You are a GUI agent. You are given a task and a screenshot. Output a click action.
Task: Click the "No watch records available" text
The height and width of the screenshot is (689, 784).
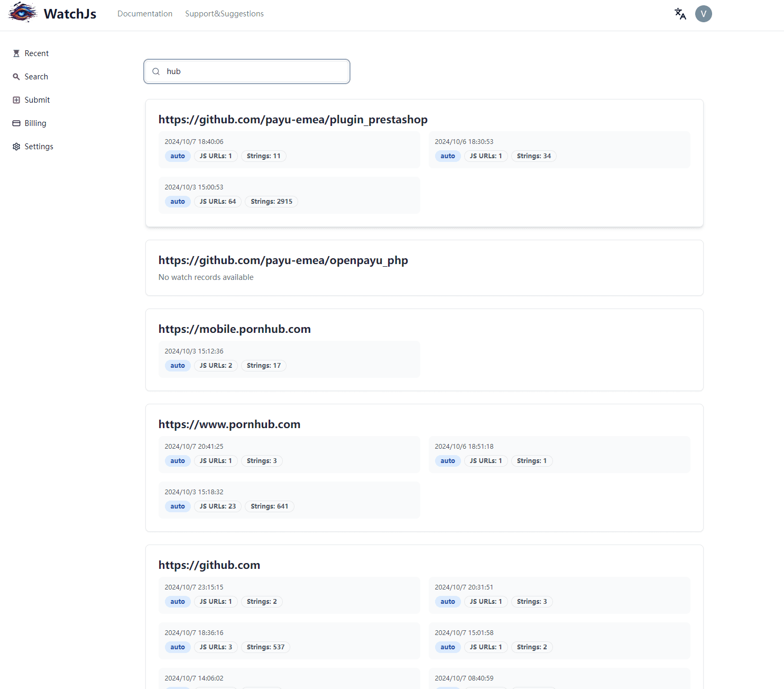[206, 277]
